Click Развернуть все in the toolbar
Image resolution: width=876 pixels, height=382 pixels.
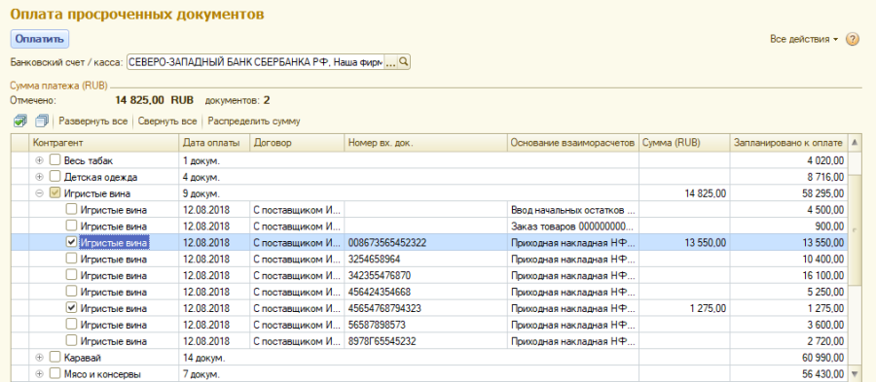[93, 121]
